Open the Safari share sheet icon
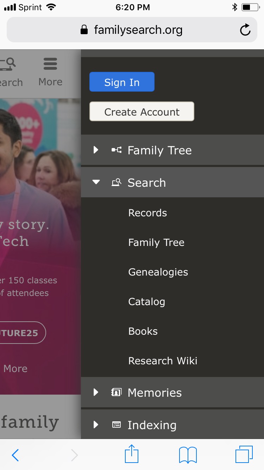Viewport: 264px width, 470px height. (132, 454)
